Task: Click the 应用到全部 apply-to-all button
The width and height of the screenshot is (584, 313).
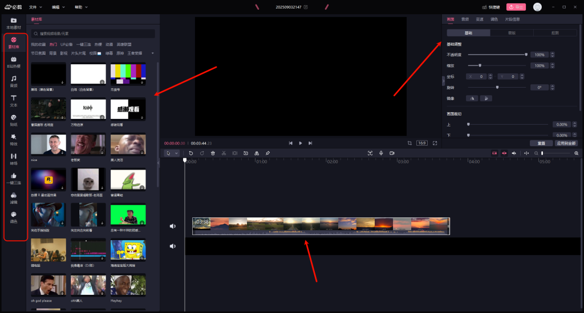Action: [566, 143]
